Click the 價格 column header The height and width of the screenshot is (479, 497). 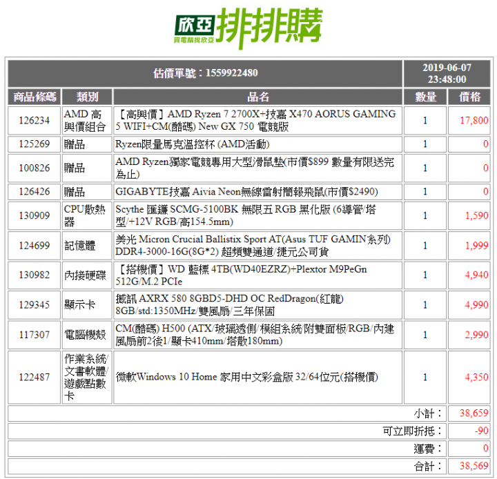[x=469, y=97]
